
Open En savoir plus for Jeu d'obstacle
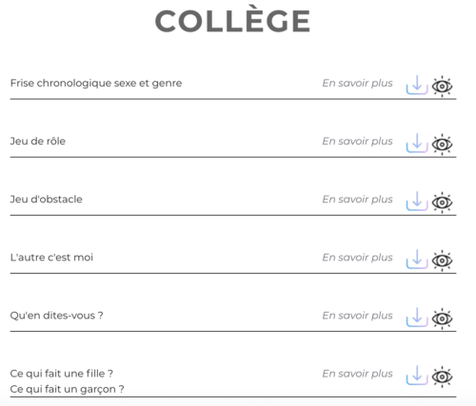coord(357,199)
